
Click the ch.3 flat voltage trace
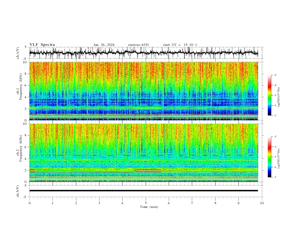tap(143, 191)
